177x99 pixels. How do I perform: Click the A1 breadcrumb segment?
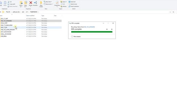click(27, 12)
